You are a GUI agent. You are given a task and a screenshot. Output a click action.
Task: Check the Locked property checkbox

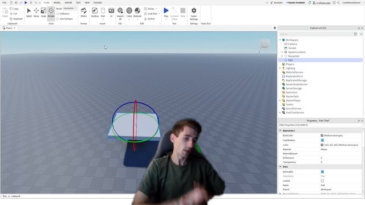point(322,181)
